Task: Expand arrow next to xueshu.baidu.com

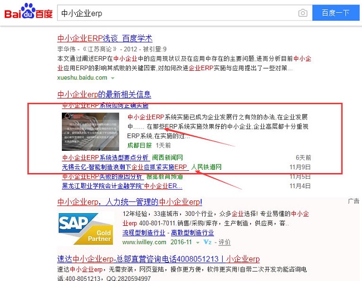Action: (x=112, y=78)
